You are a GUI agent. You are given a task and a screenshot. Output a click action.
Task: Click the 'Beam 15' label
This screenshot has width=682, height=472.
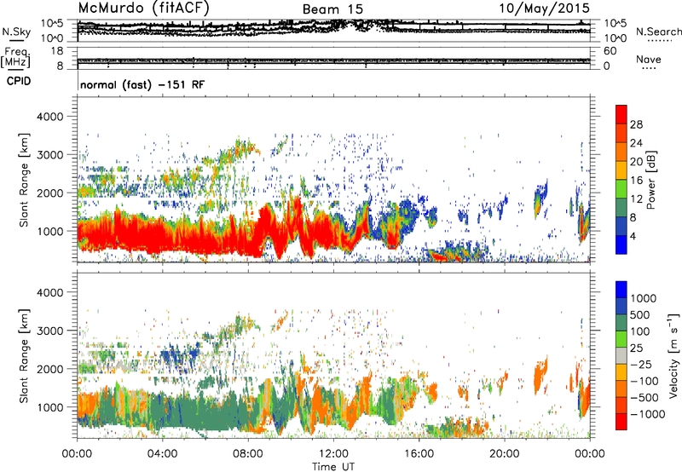(x=332, y=9)
